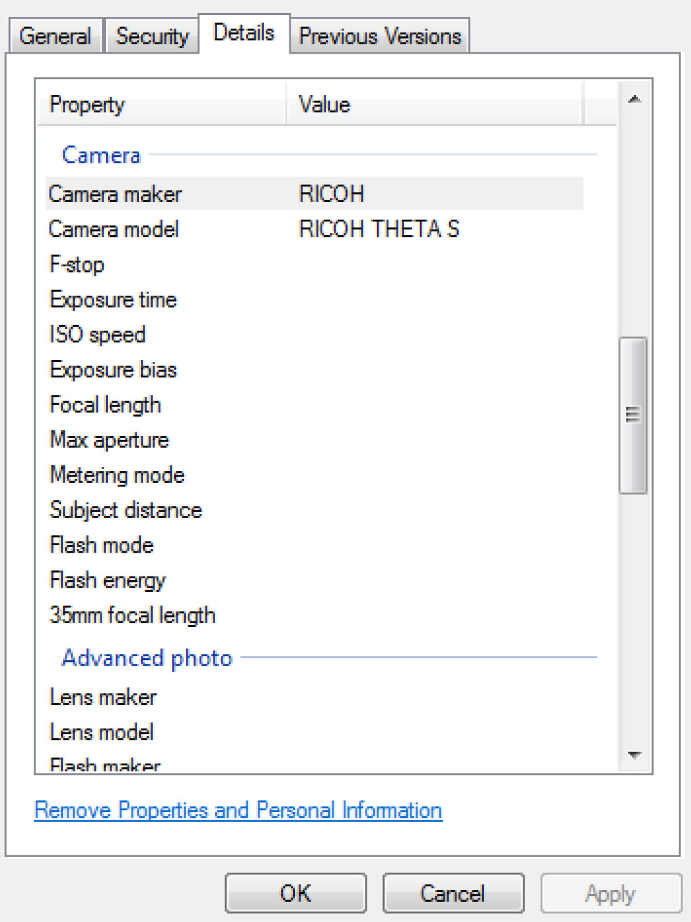The image size is (691, 922).
Task: Select the F-stop property row
Action: (314, 264)
